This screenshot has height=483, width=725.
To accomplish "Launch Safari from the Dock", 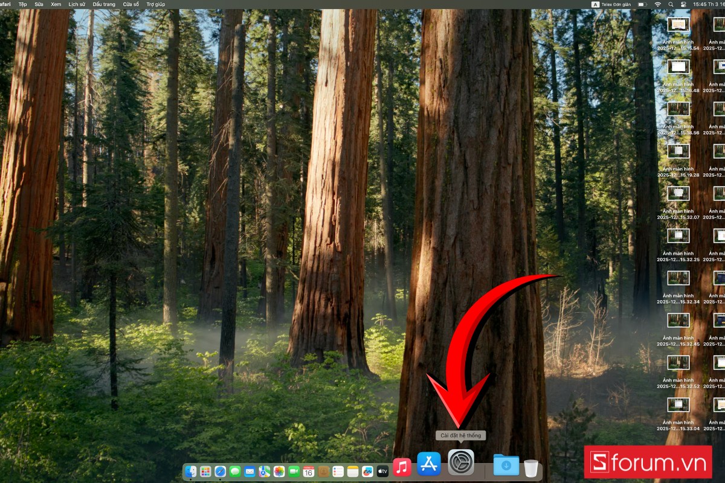I will pos(221,472).
